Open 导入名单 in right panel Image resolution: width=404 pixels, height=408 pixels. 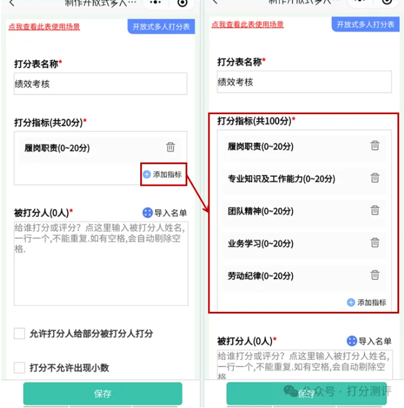click(x=369, y=341)
